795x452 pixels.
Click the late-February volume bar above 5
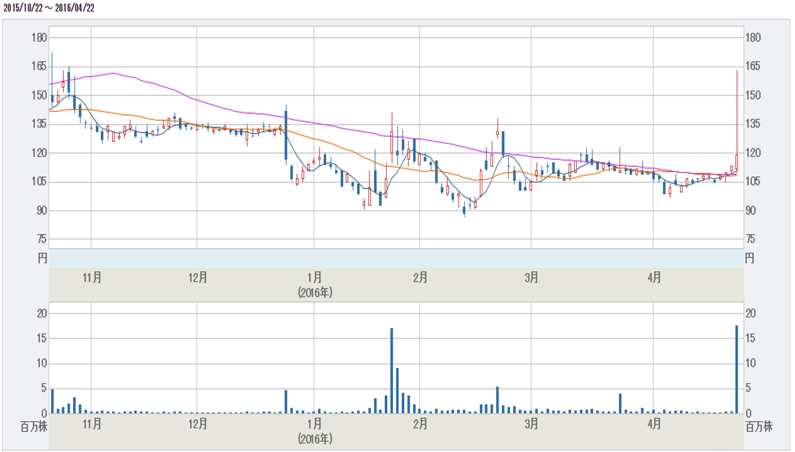tap(498, 400)
